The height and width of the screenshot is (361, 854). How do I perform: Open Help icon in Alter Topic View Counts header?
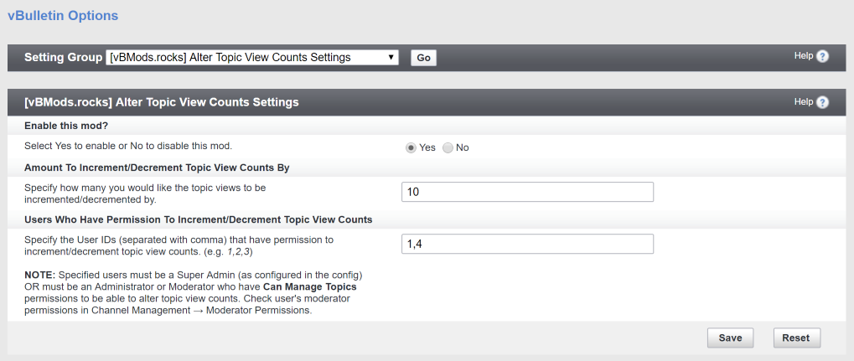pos(822,102)
